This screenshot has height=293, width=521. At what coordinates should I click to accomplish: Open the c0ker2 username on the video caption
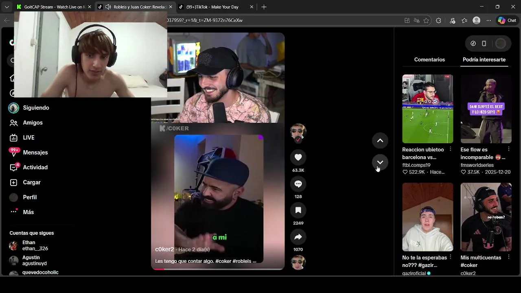coord(164,249)
